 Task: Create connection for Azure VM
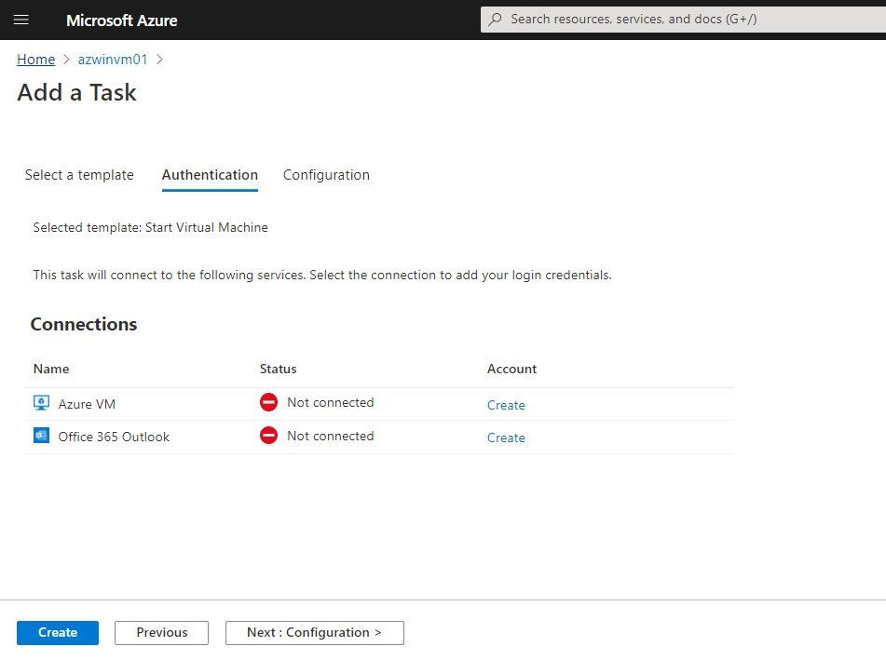(506, 405)
